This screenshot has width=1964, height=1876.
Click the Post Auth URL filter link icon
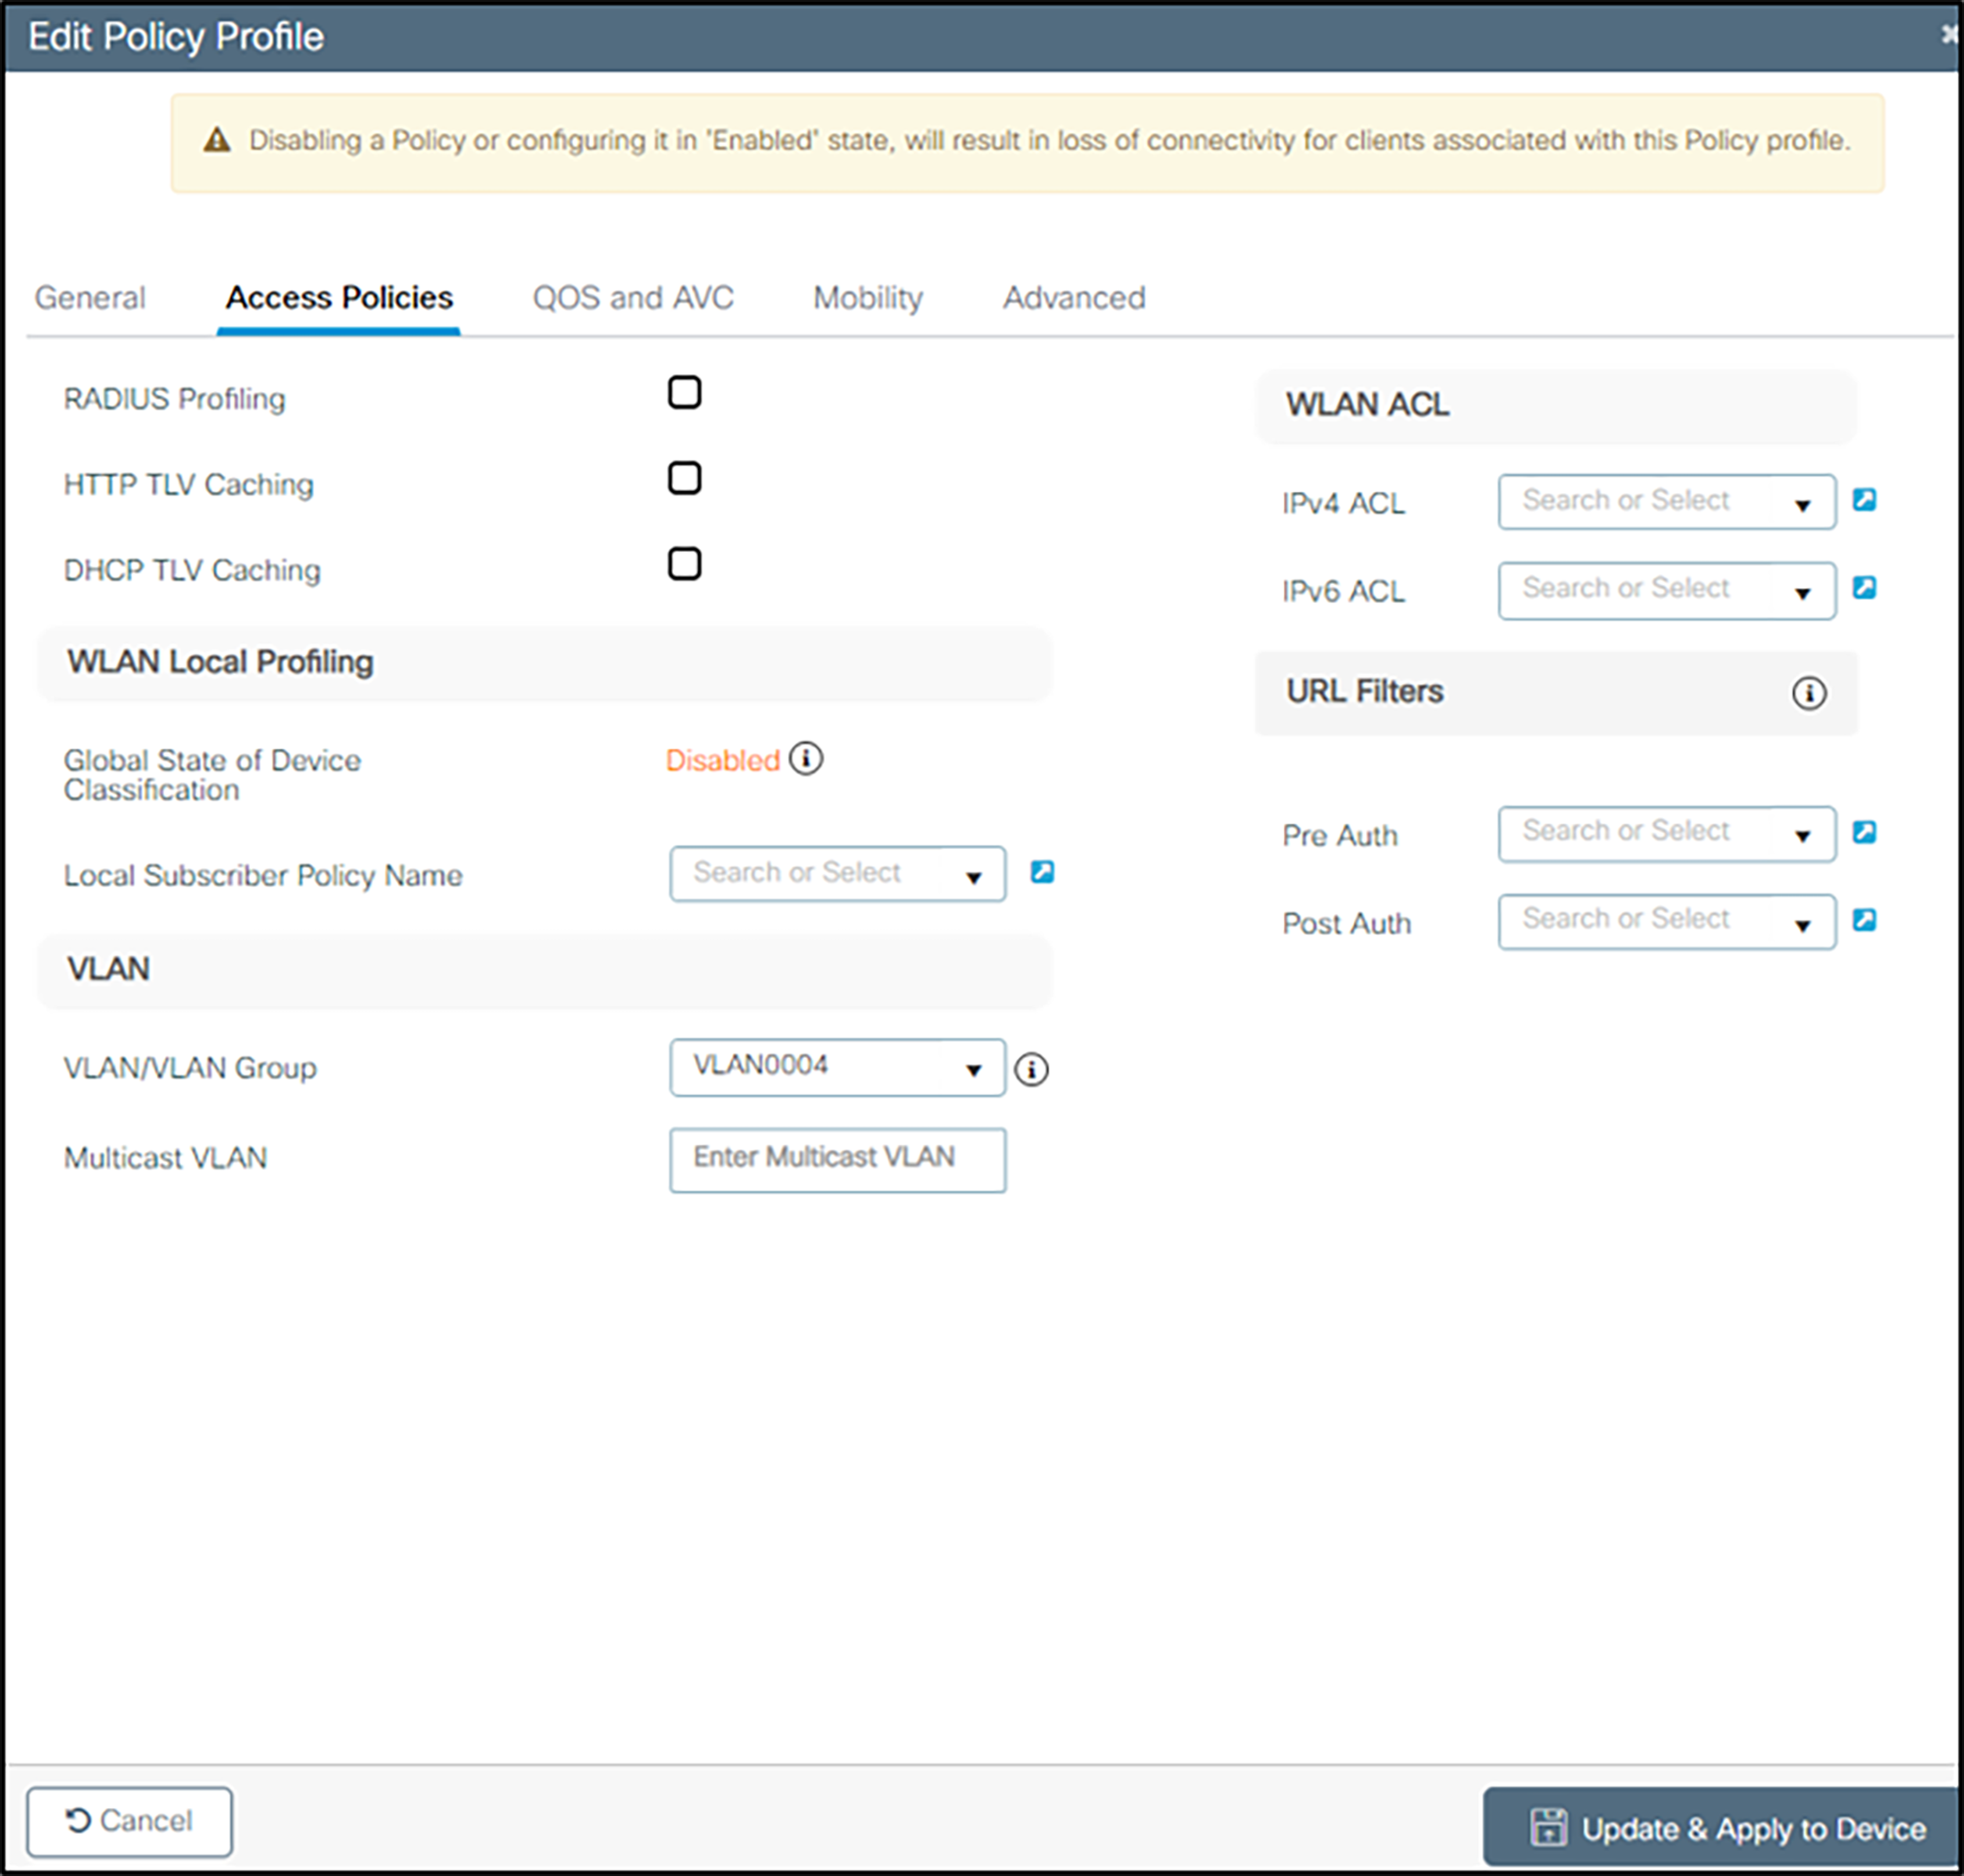(1864, 919)
